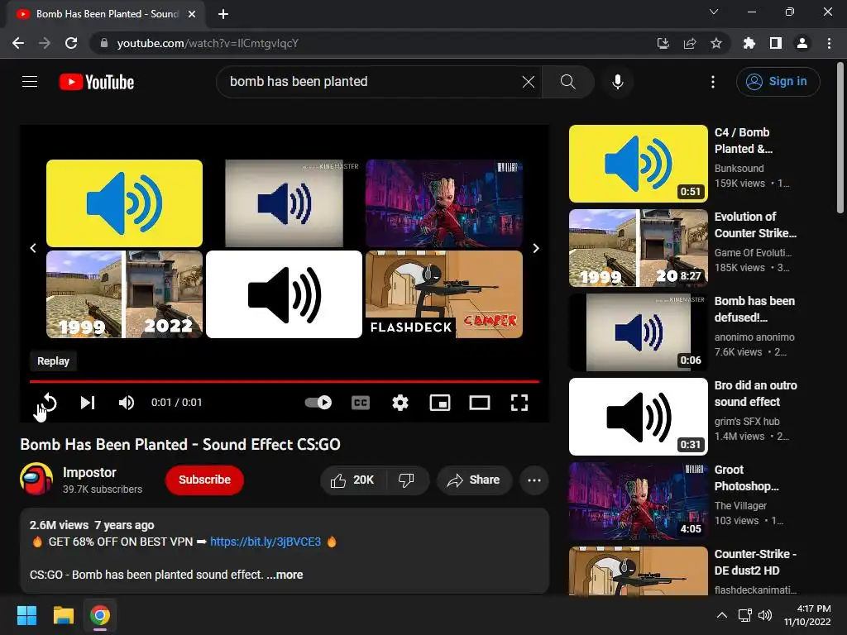Toggle Chrome side panel icon
This screenshot has width=847, height=635.
776,43
